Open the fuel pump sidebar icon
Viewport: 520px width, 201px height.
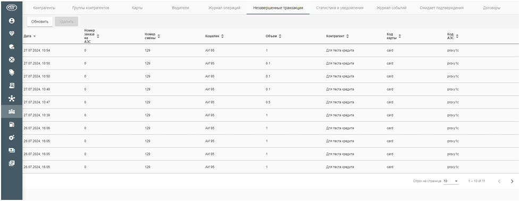[x=12, y=124]
